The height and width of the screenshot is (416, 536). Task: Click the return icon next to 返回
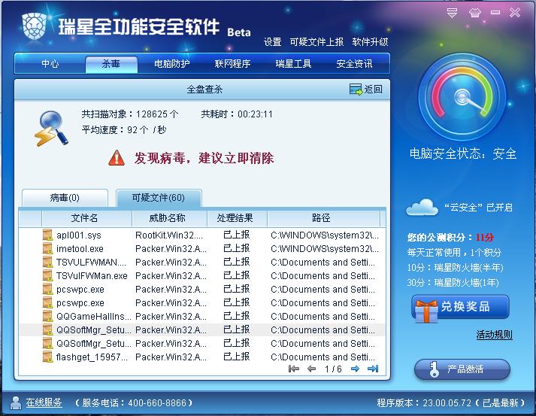point(356,90)
